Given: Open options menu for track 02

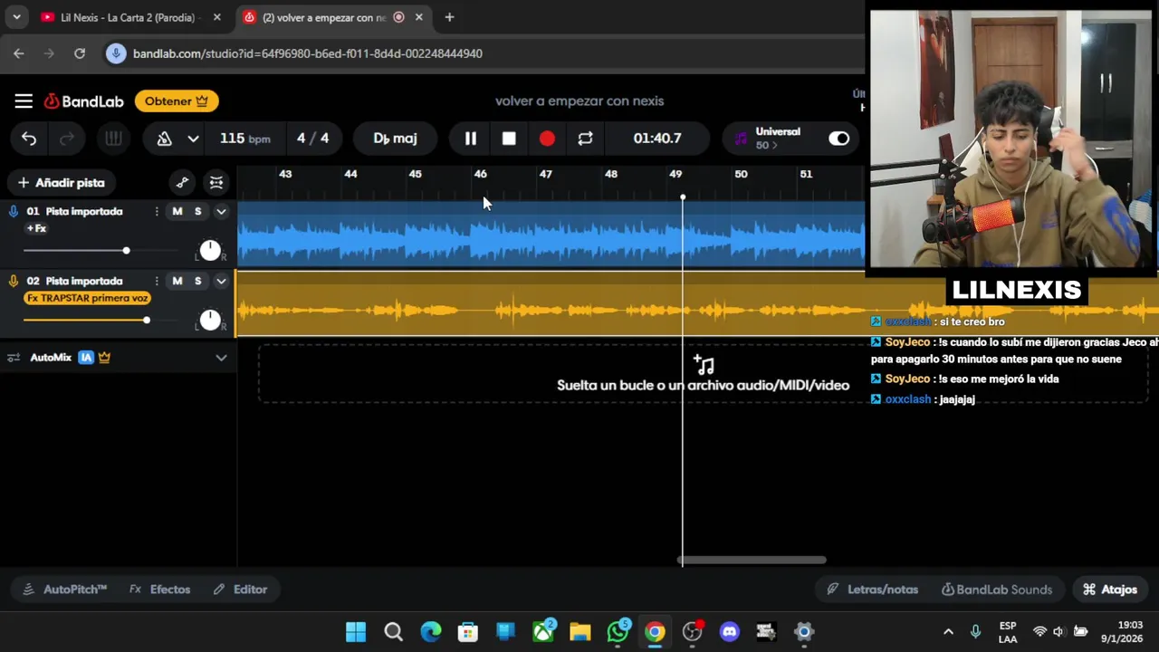Looking at the screenshot, I should pos(157,281).
